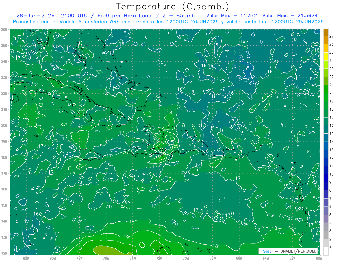Click the '2100 UTC' time label
The image size is (339, 262).
coord(75,16)
